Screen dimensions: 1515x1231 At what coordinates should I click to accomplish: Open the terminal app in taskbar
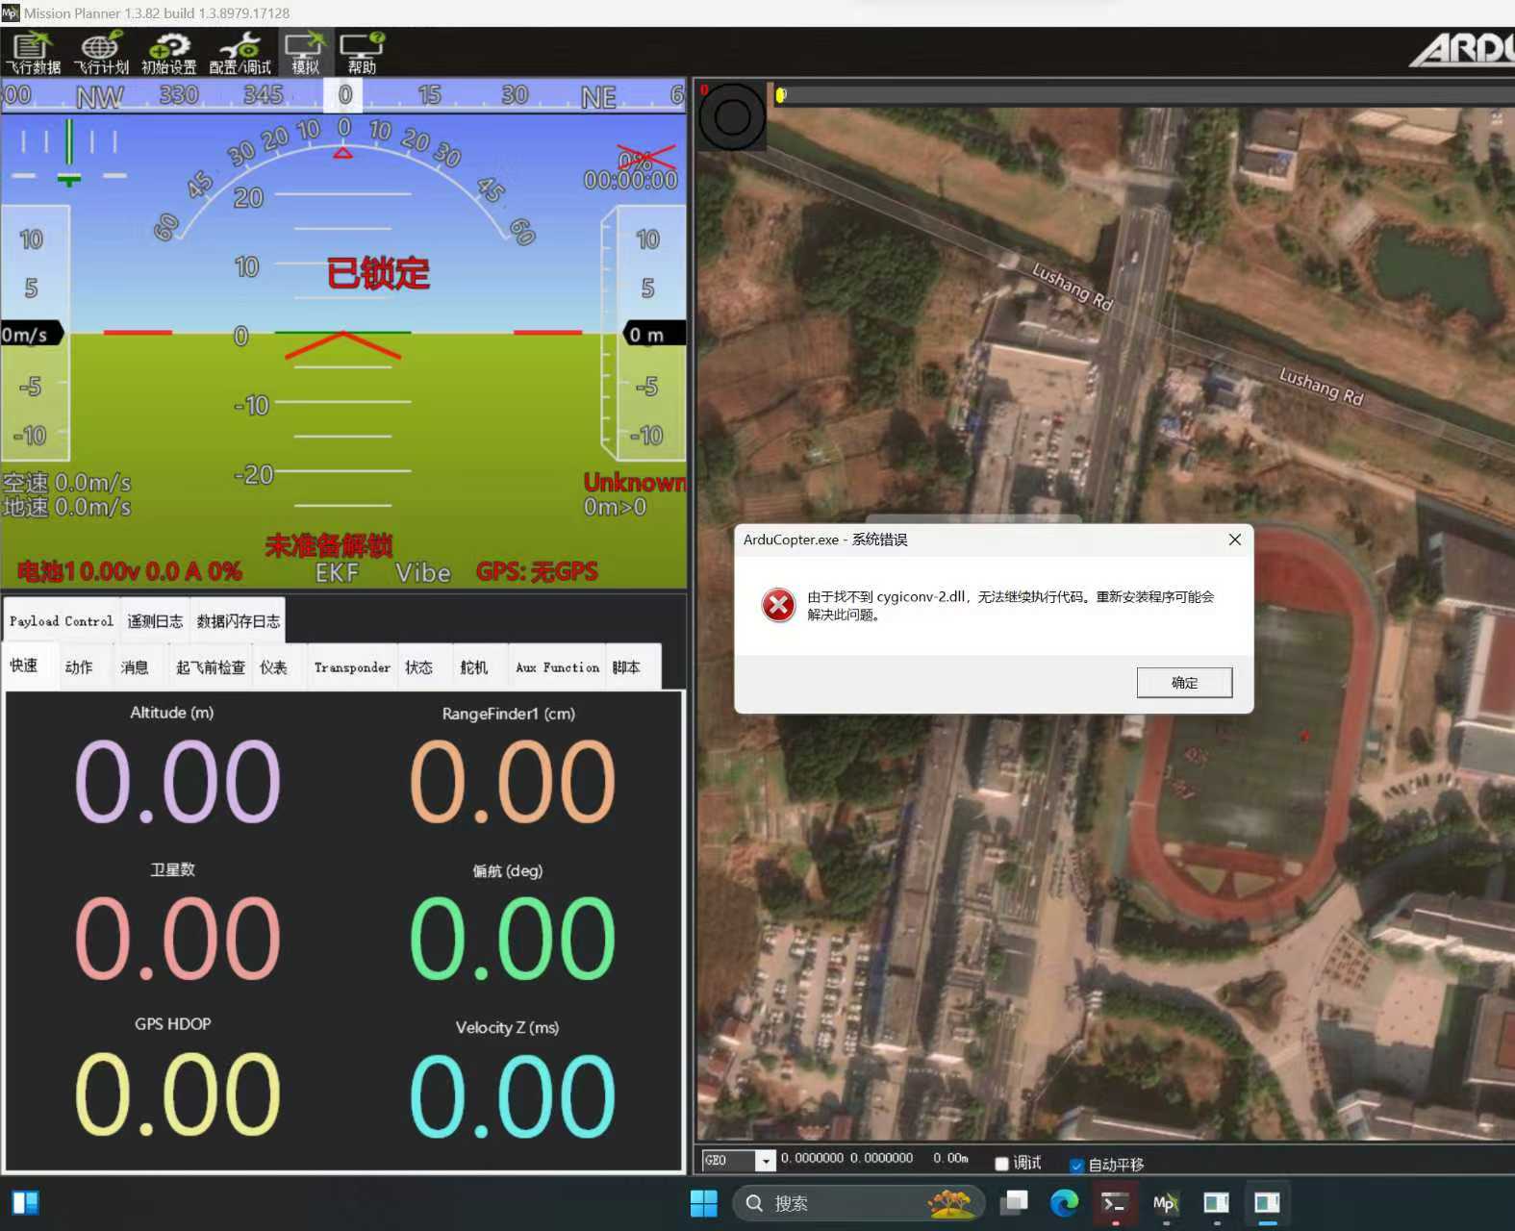pos(1115,1203)
